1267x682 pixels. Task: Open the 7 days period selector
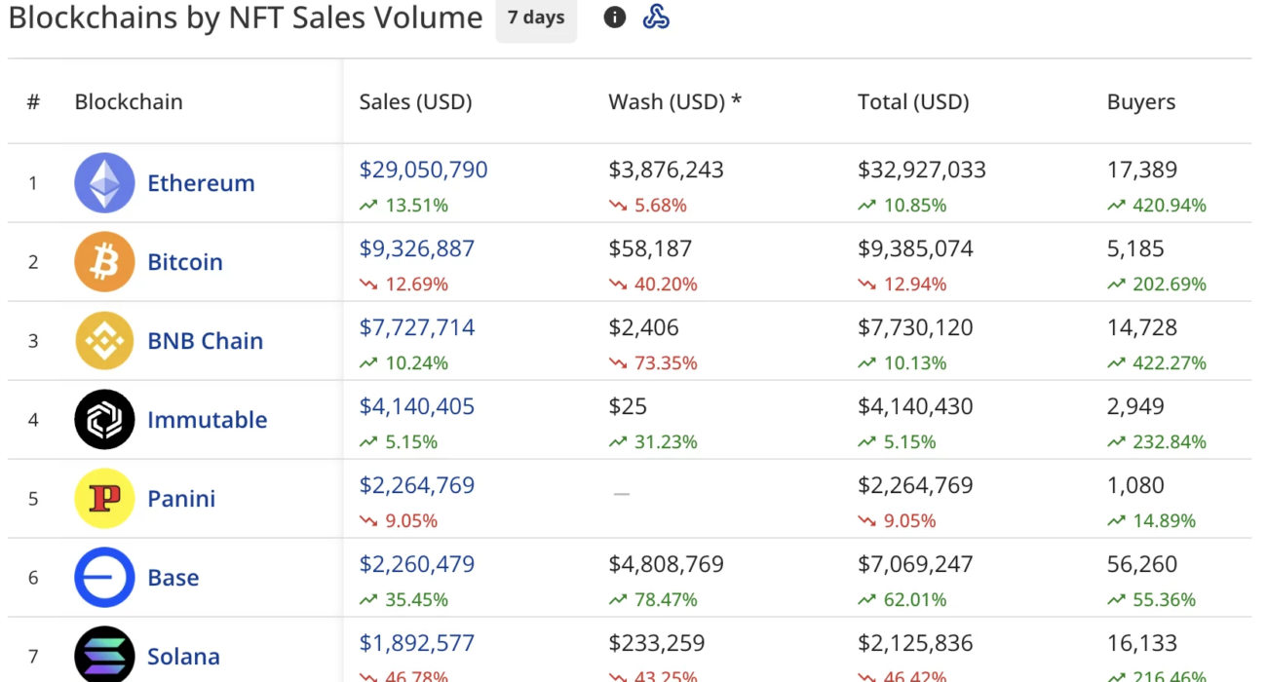point(536,18)
